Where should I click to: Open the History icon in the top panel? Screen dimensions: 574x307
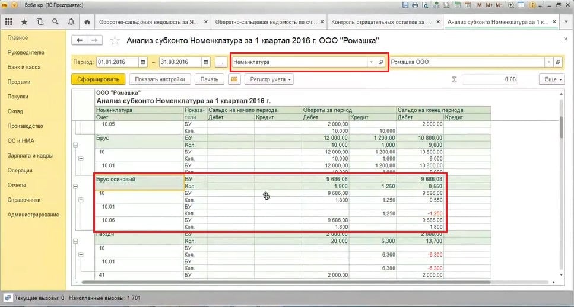click(40, 22)
